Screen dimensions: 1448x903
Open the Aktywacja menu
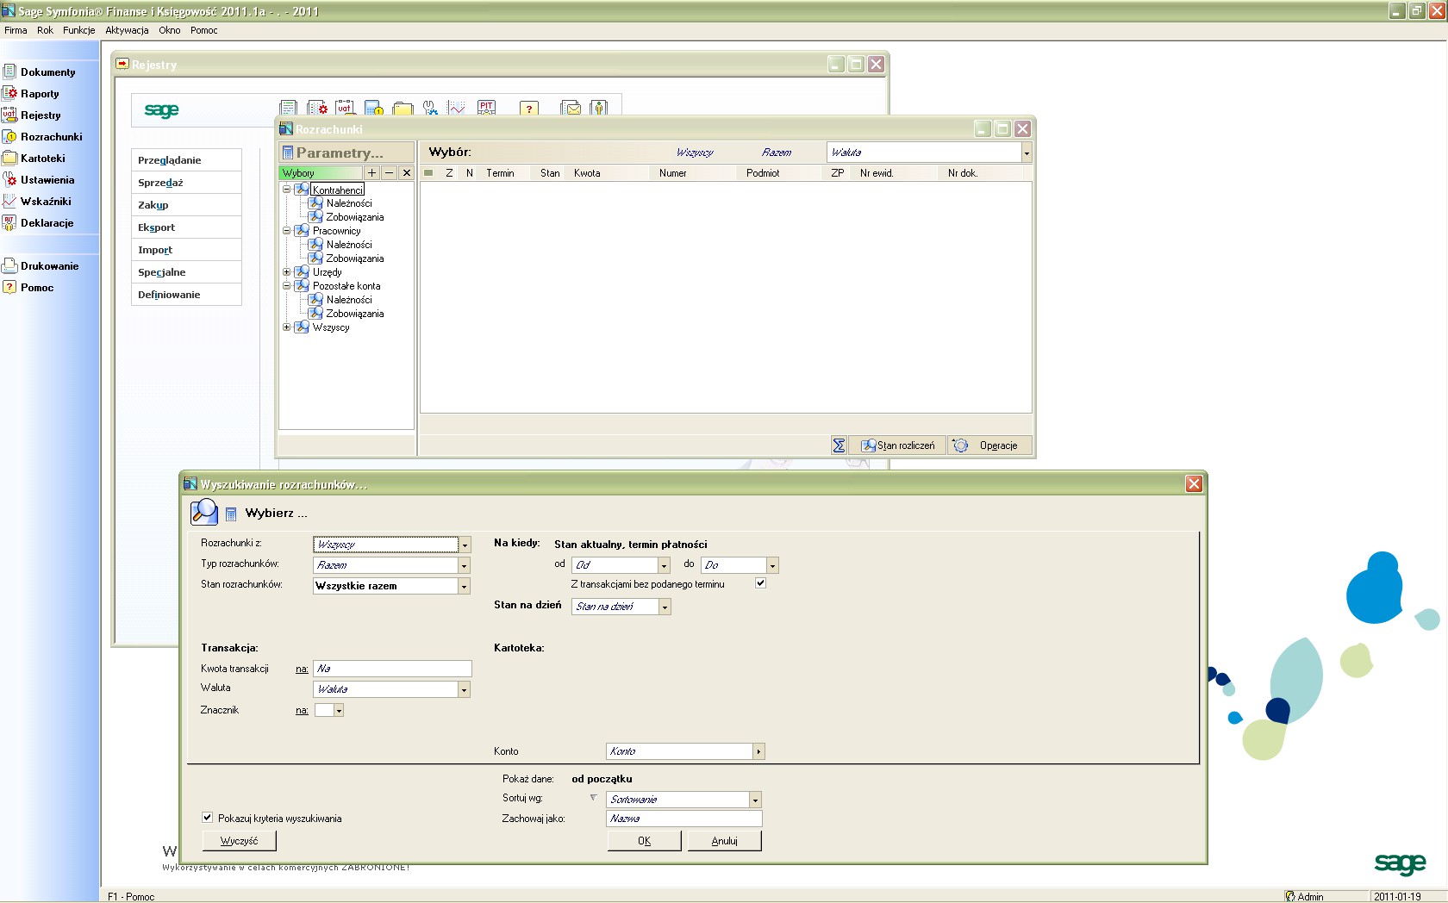127,30
